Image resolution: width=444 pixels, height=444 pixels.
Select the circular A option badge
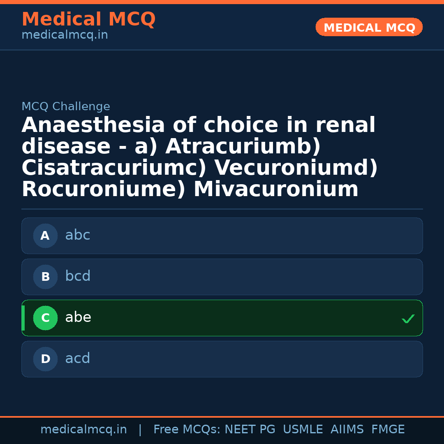45,236
